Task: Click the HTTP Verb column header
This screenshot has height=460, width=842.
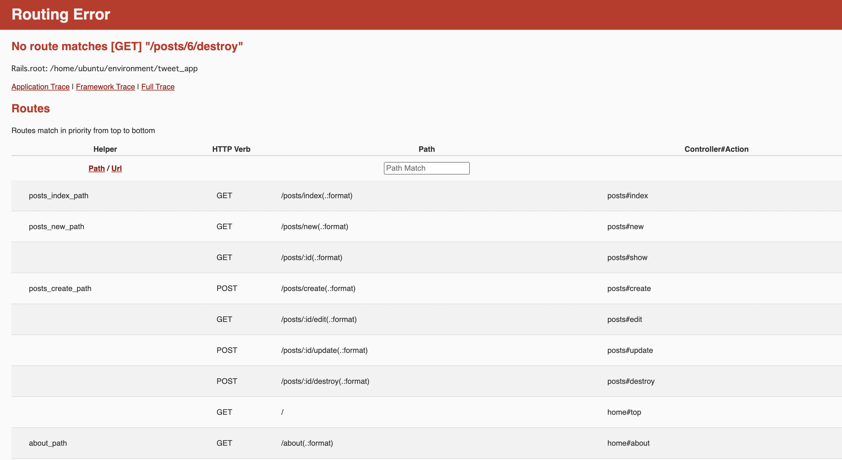Action: (231, 149)
